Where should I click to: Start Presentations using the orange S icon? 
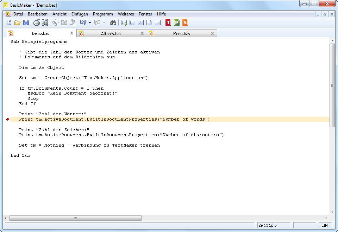184,22
